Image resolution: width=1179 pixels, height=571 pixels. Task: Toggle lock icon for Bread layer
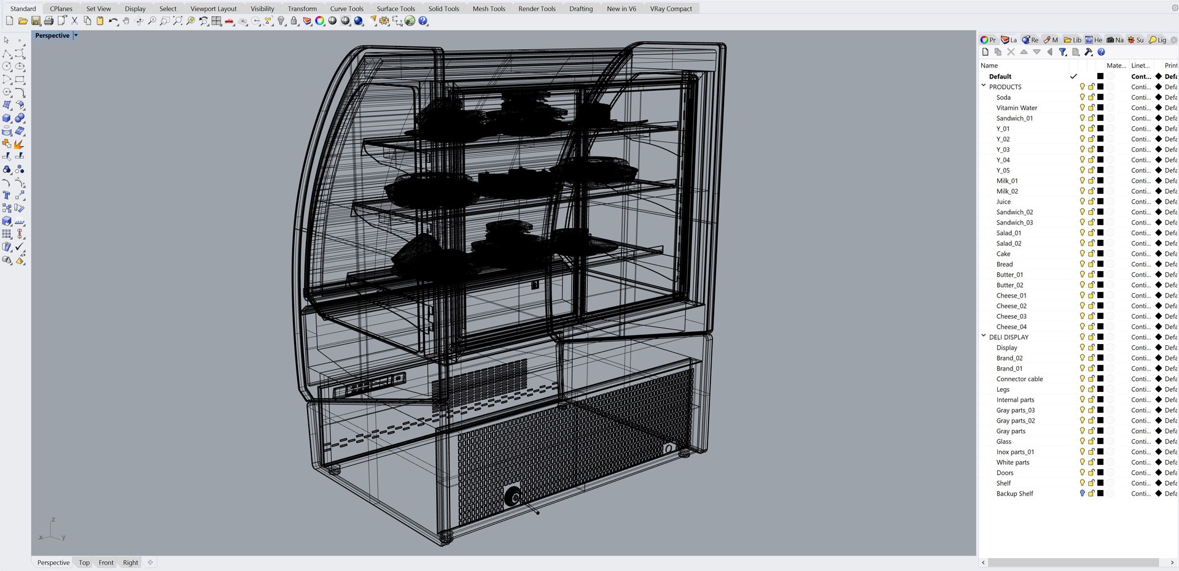pos(1091,264)
